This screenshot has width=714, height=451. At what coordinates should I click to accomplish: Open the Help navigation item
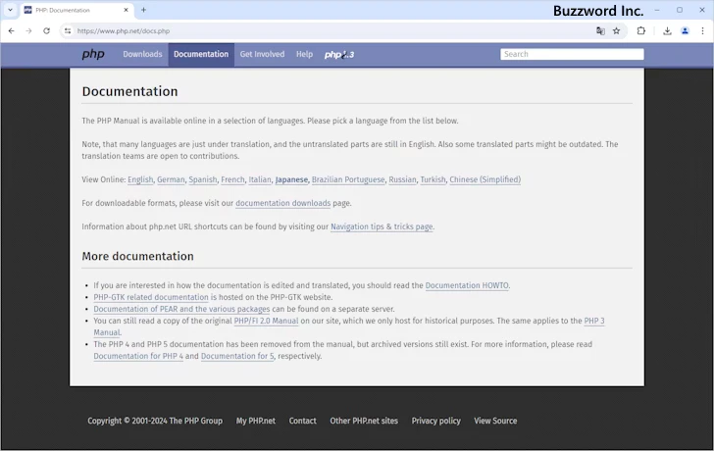pyautogui.click(x=304, y=54)
